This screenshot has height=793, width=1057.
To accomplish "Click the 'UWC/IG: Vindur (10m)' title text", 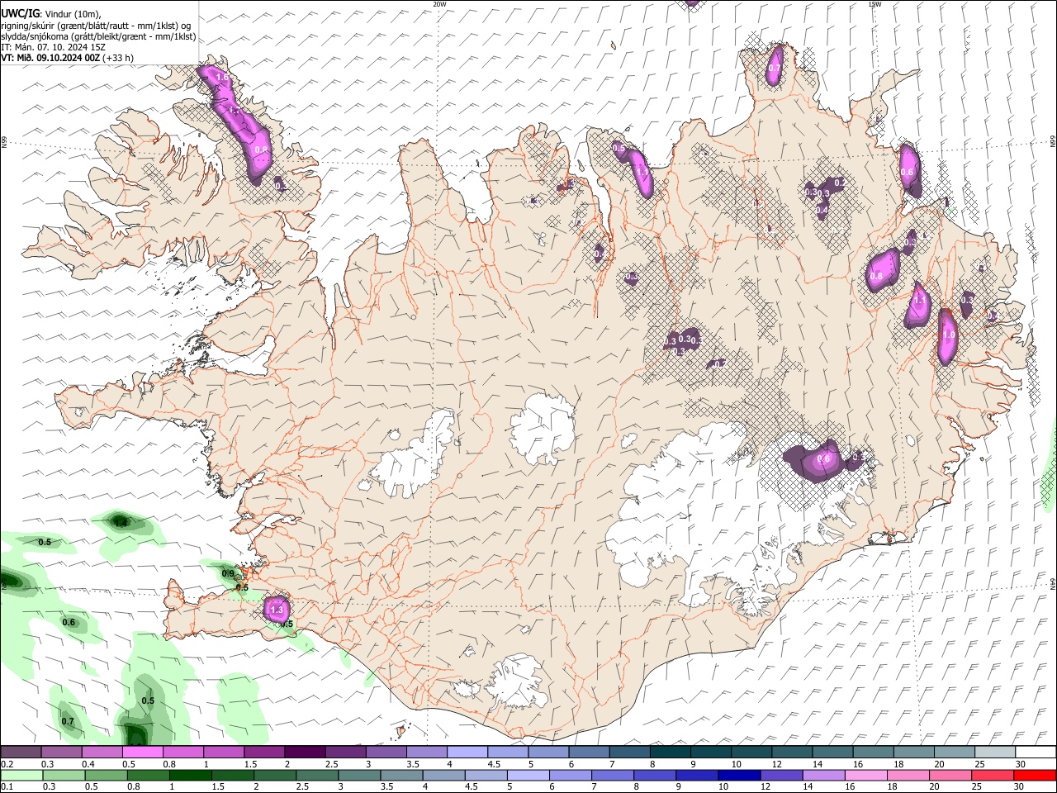I will 52,14.
